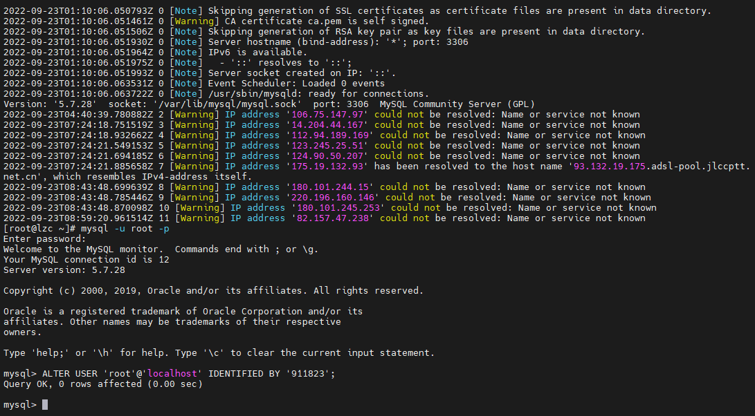Click the 'mysql -u root -p' command text
755x416 pixels.
click(125, 229)
